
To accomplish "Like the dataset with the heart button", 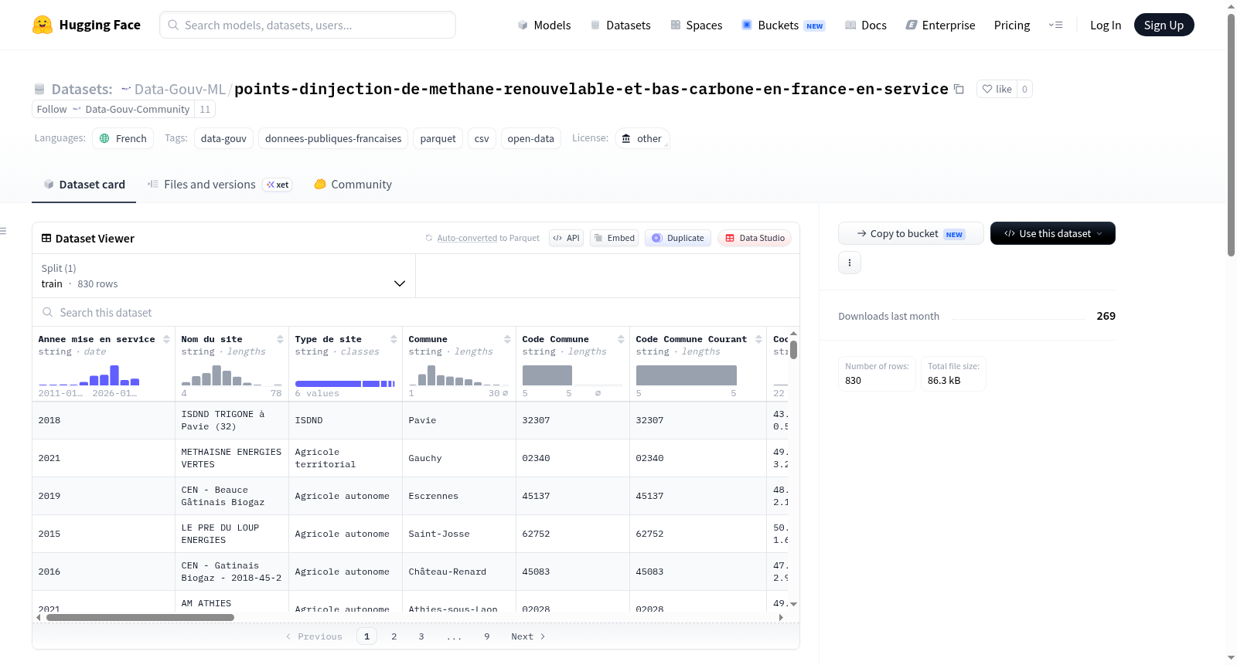I will coord(997,89).
